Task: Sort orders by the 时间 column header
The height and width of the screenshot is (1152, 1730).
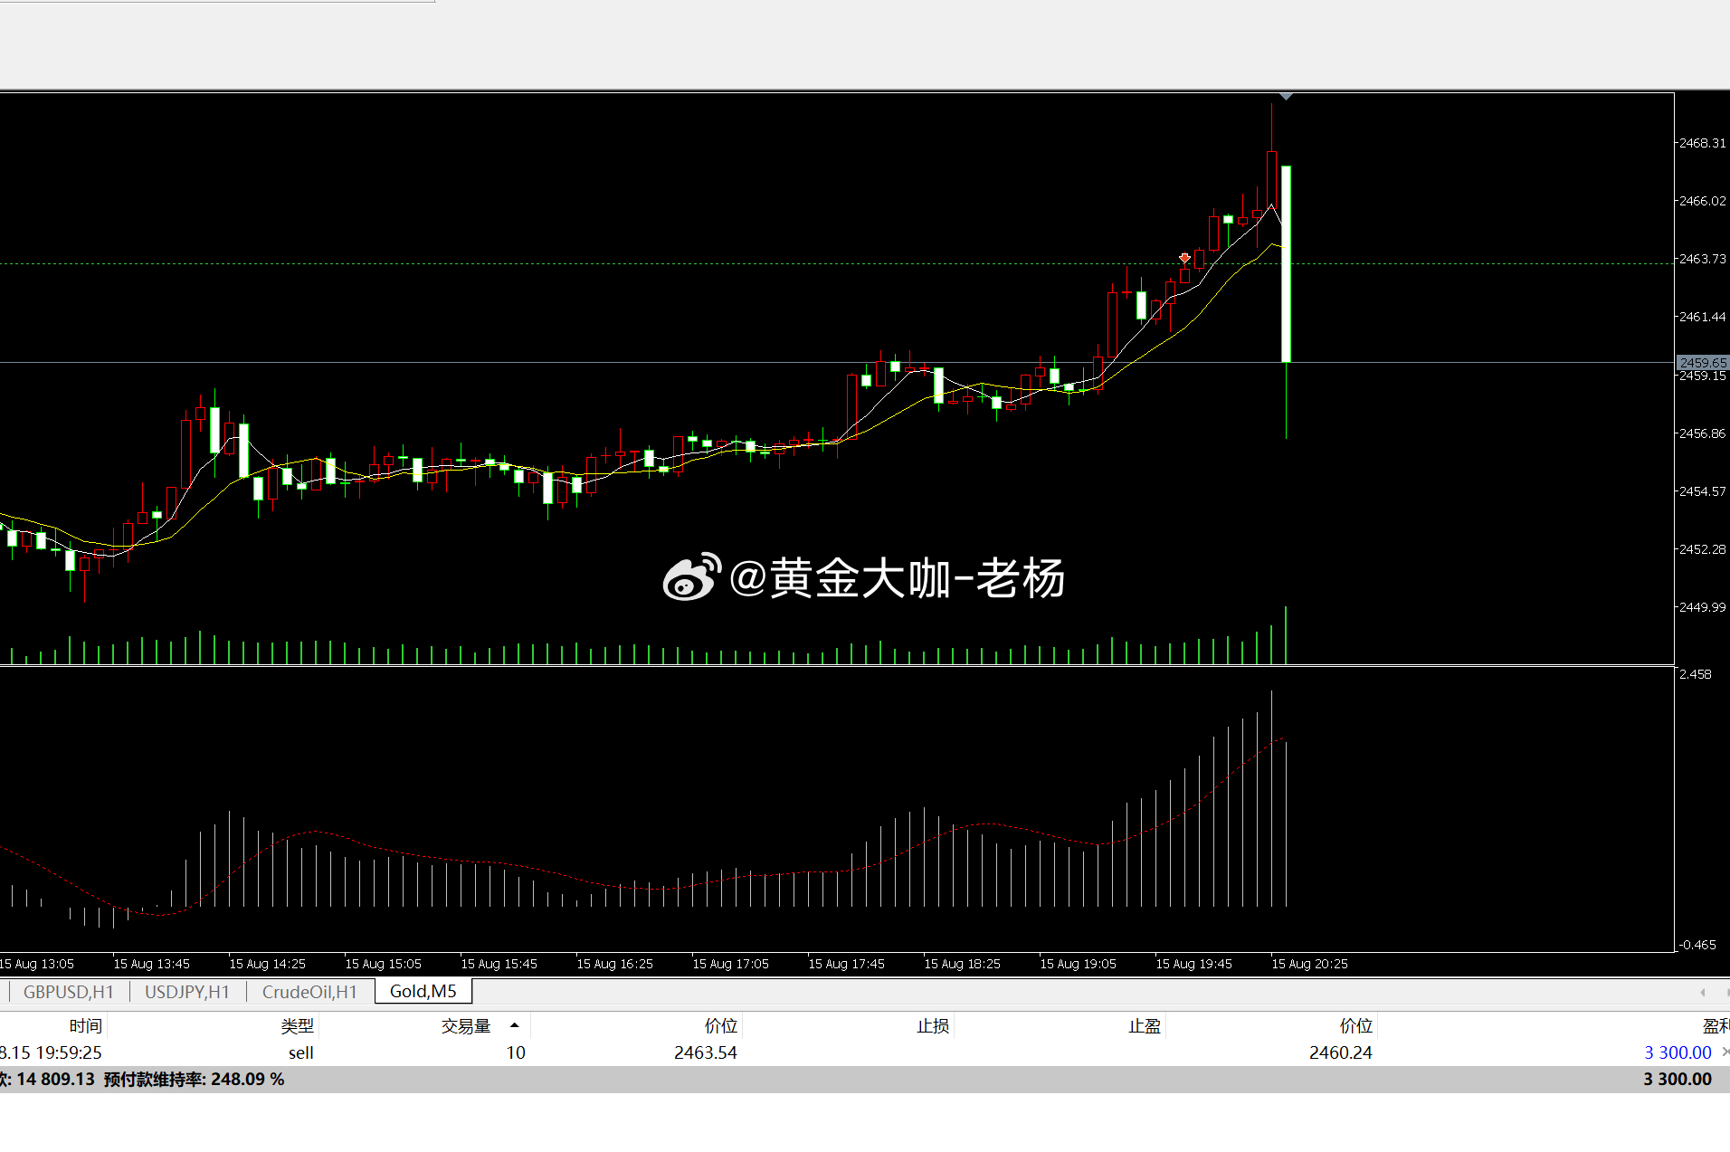Action: coord(86,1025)
